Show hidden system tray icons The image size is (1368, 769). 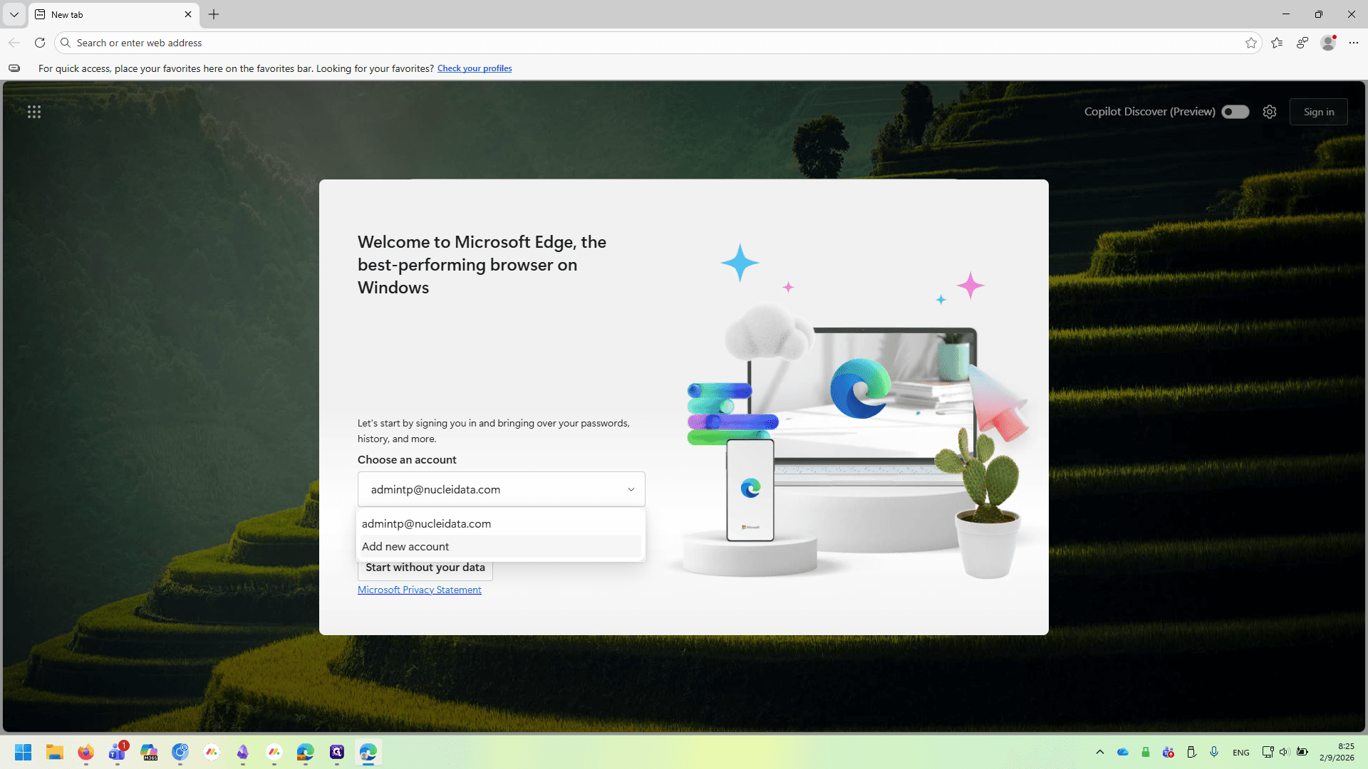[1100, 752]
